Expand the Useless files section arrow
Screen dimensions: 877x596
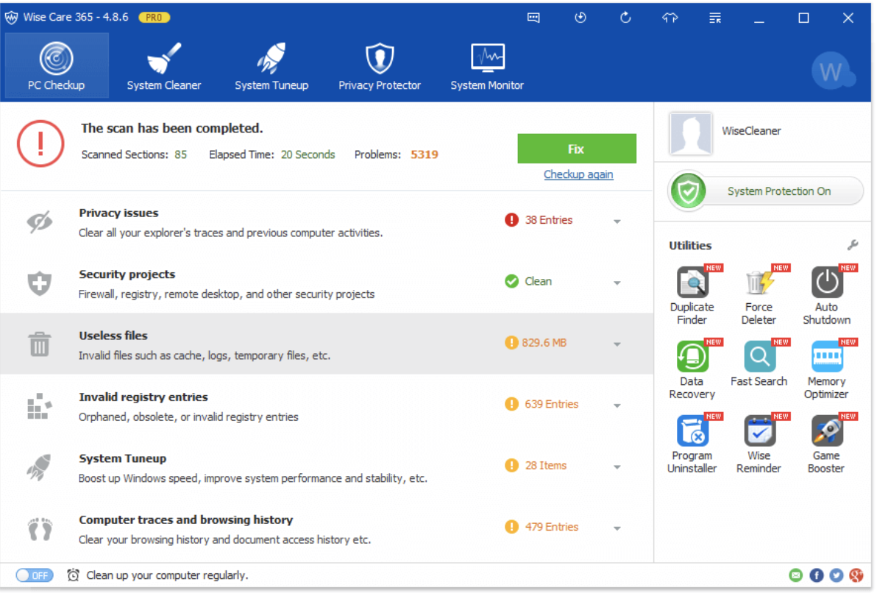coord(617,344)
